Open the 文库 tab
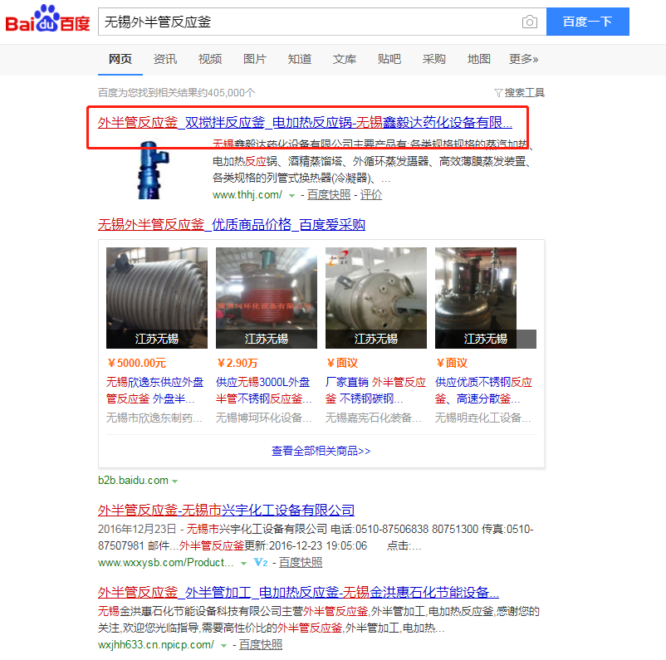 (345, 59)
